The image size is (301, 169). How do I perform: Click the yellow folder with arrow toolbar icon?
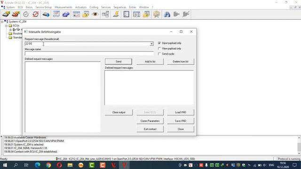click(146, 15)
